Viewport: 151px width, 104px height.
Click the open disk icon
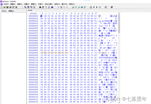(x=73, y=7)
